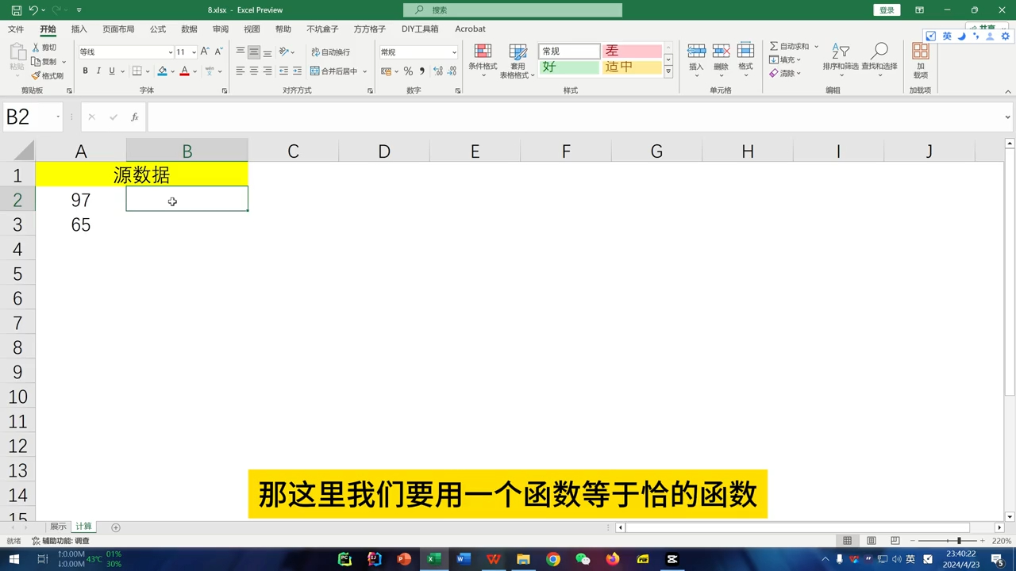This screenshot has width=1016, height=571.
Task: Switch to the 展示 sheet tab
Action: pos(57,526)
